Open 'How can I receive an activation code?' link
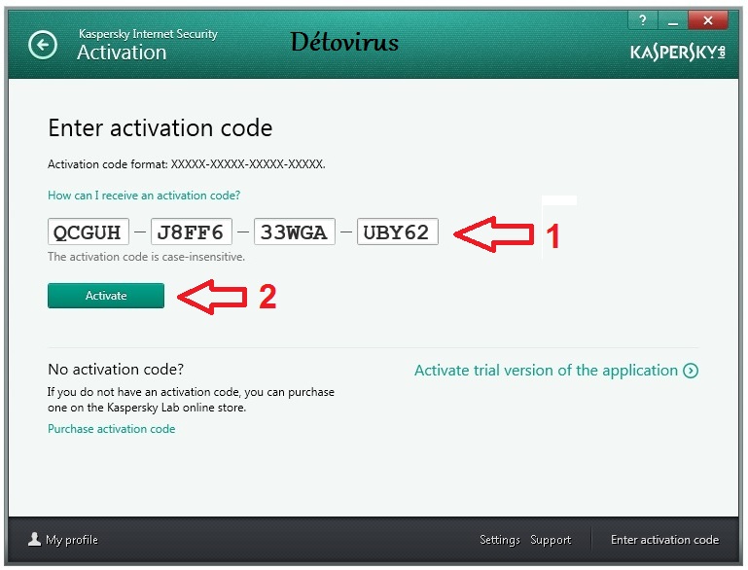Viewport: 748px width, 570px height. tap(144, 196)
